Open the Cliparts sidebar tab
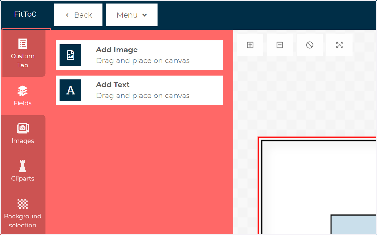Screen dimensions: 377x235 click(x=23, y=171)
